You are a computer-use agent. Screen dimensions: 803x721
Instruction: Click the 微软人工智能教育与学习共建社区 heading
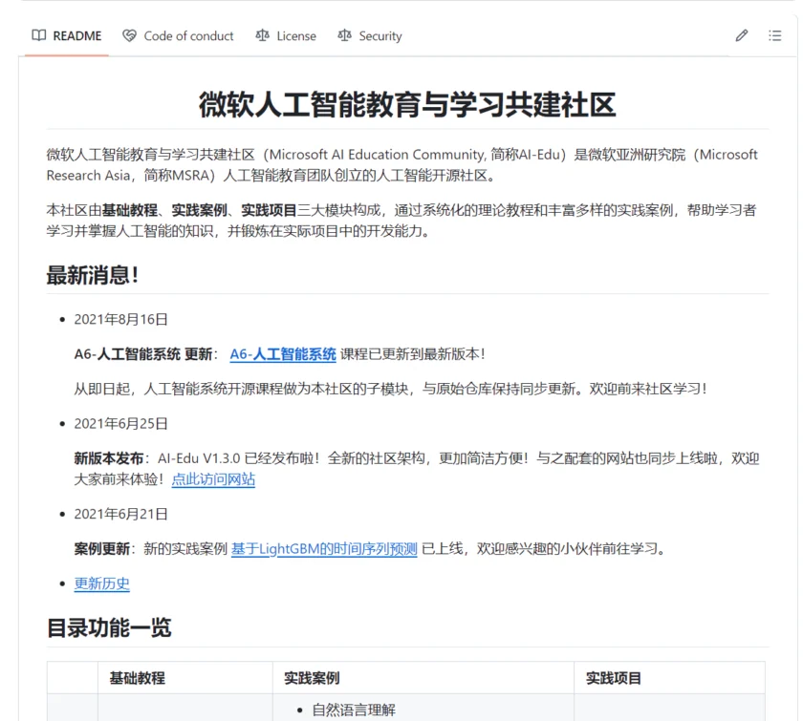[x=407, y=104]
